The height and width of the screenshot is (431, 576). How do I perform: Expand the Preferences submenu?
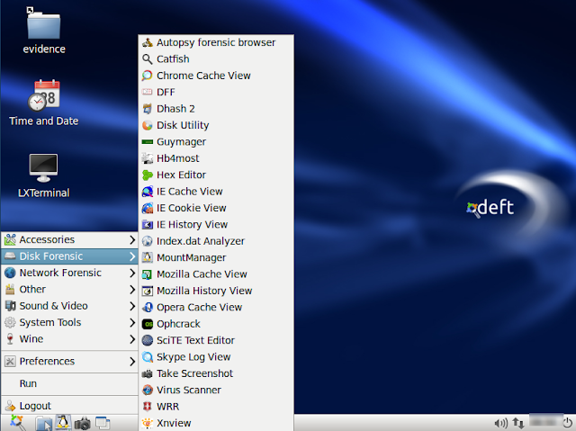[69, 361]
